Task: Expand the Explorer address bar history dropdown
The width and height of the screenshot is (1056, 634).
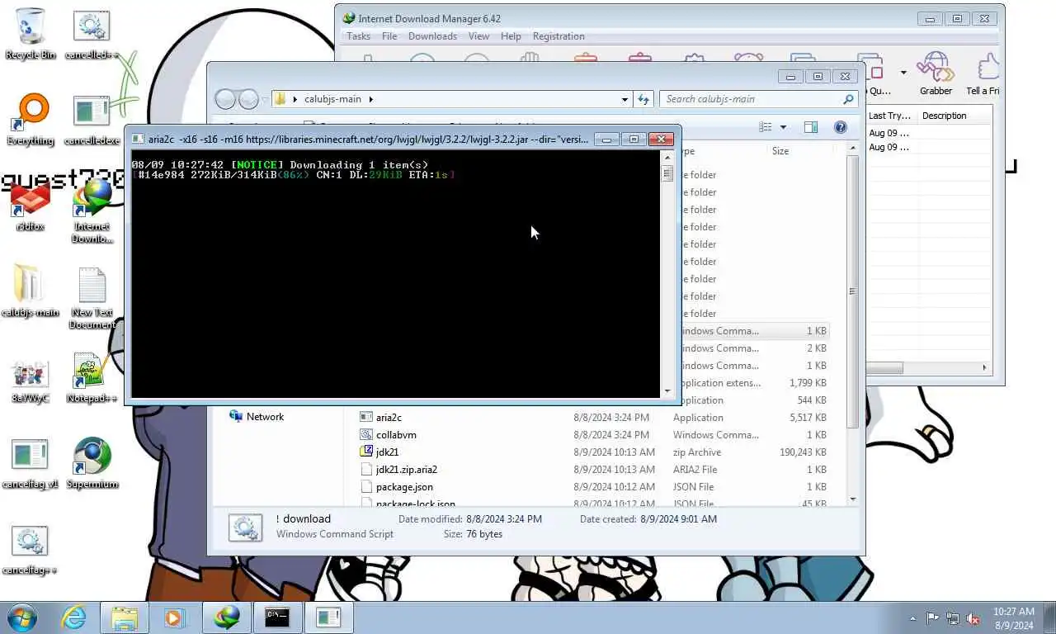Action: [x=625, y=99]
